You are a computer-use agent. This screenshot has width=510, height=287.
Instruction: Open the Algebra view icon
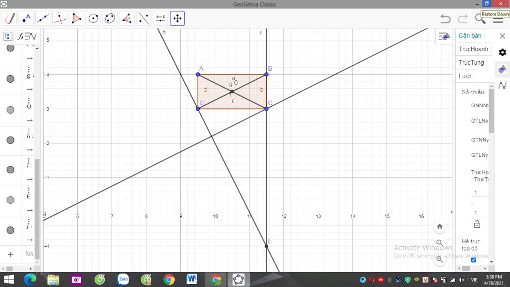click(8, 36)
